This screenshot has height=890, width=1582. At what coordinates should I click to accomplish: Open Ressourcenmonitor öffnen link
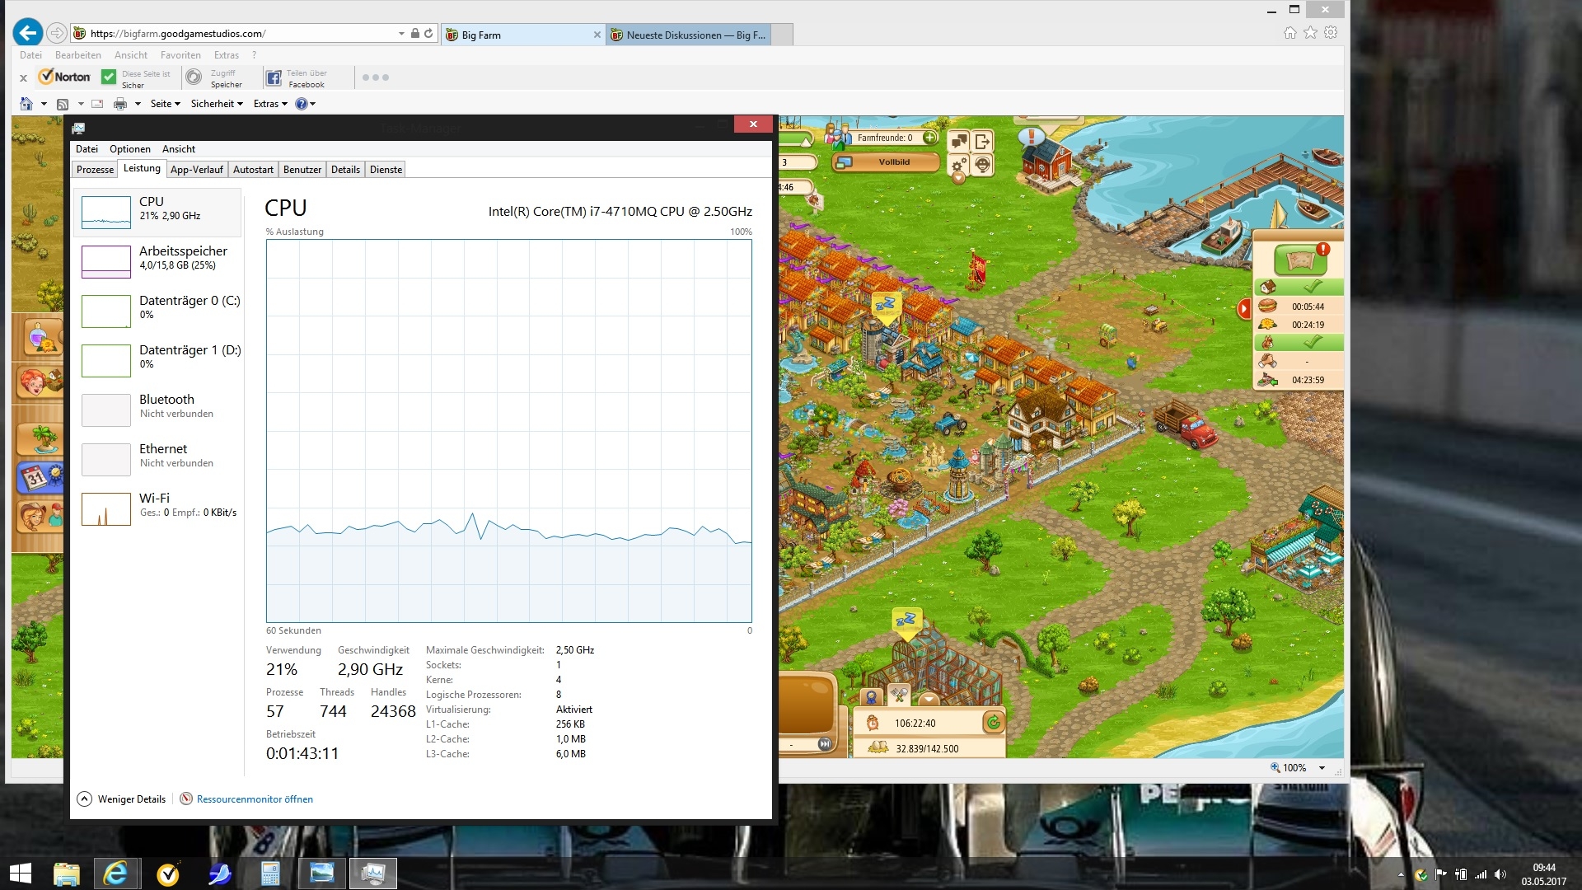[x=255, y=799]
